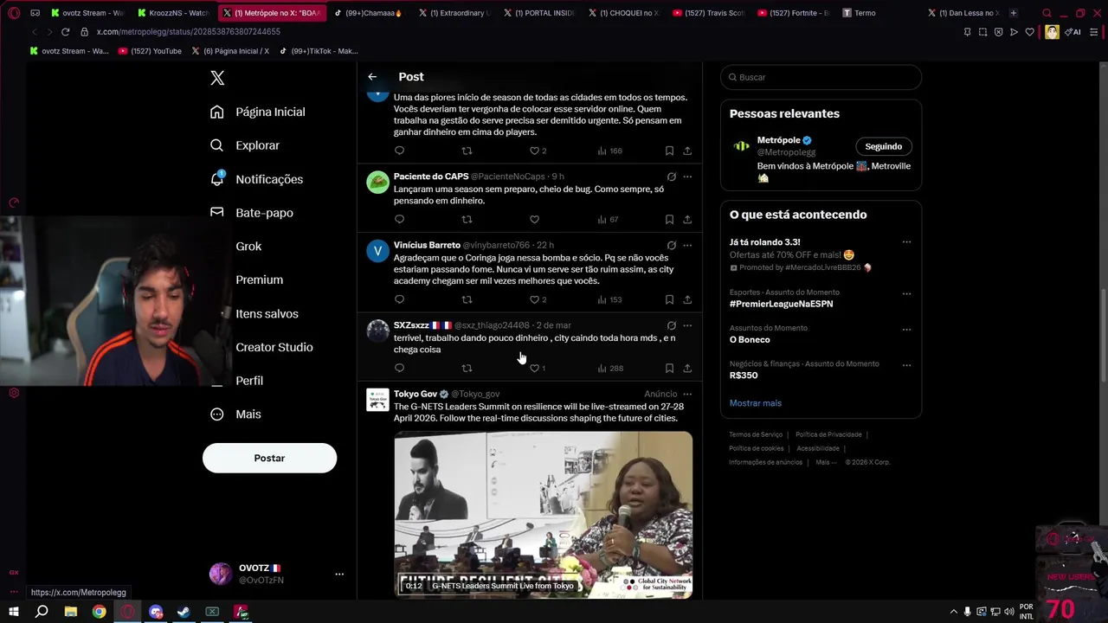Repost SXZsxzz post
The height and width of the screenshot is (623, 1108).
(467, 368)
